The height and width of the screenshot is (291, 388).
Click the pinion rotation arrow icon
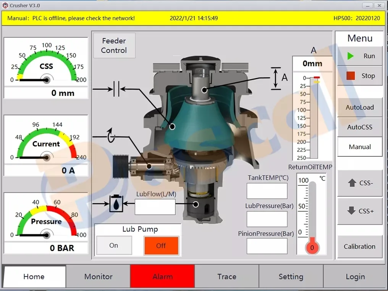click(111, 136)
